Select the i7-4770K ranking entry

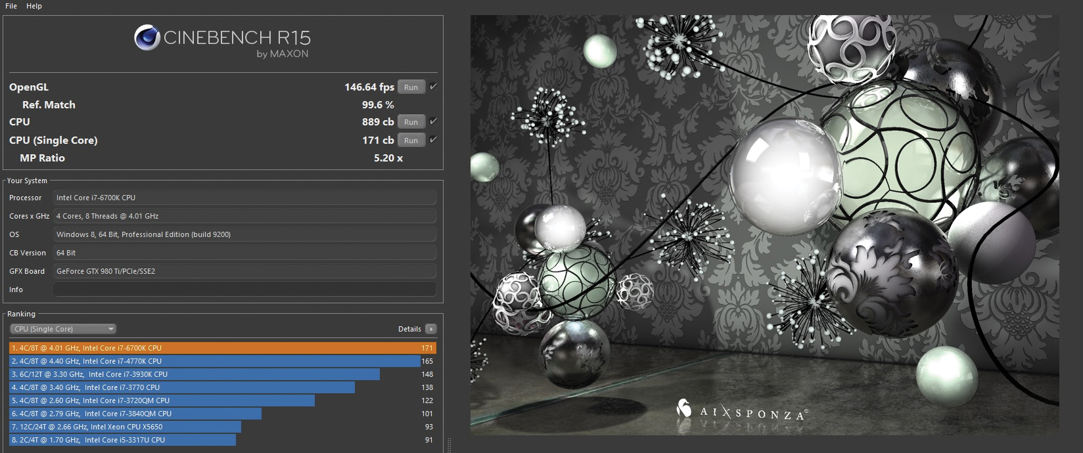click(x=214, y=361)
